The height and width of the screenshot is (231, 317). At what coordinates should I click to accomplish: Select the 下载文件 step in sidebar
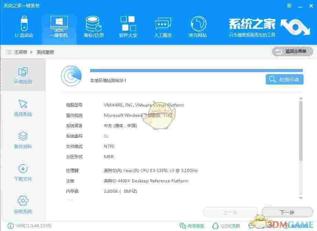[x=23, y=172]
